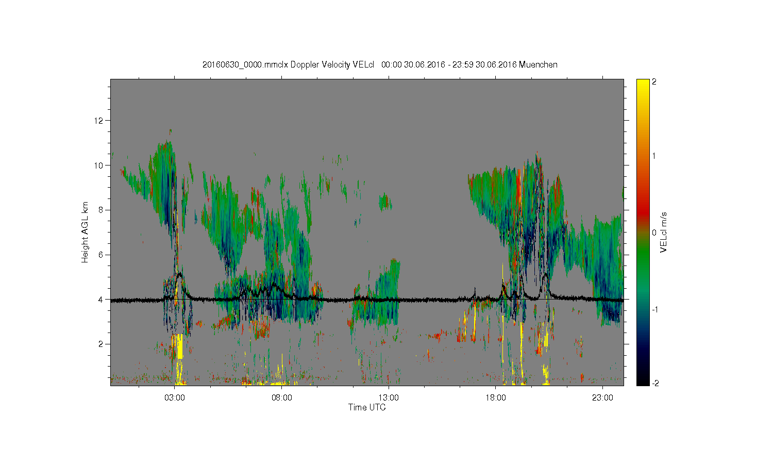
Task: Click the '08:00' time tick label
Action: coord(282,398)
